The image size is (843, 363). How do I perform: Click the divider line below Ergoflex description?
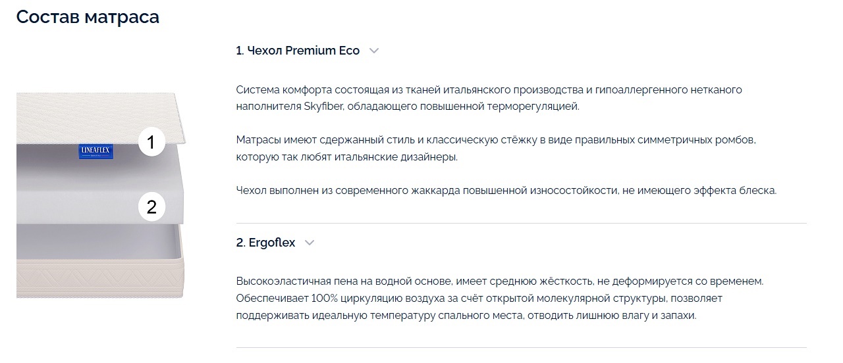521,347
